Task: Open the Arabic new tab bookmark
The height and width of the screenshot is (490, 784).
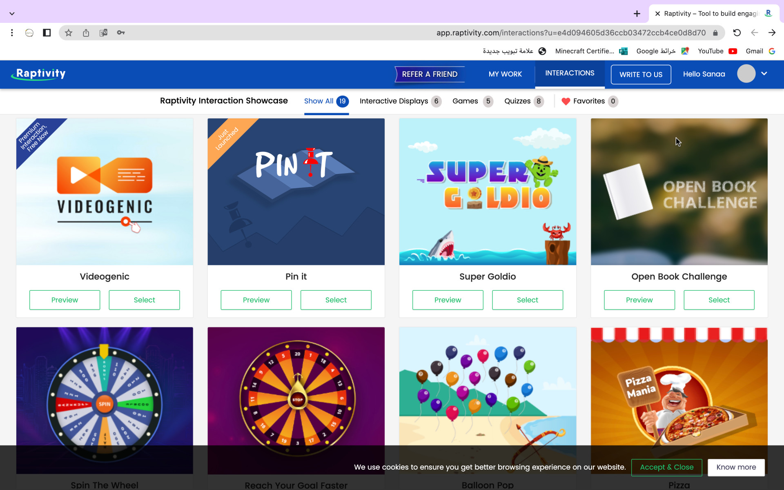Action: 514,51
